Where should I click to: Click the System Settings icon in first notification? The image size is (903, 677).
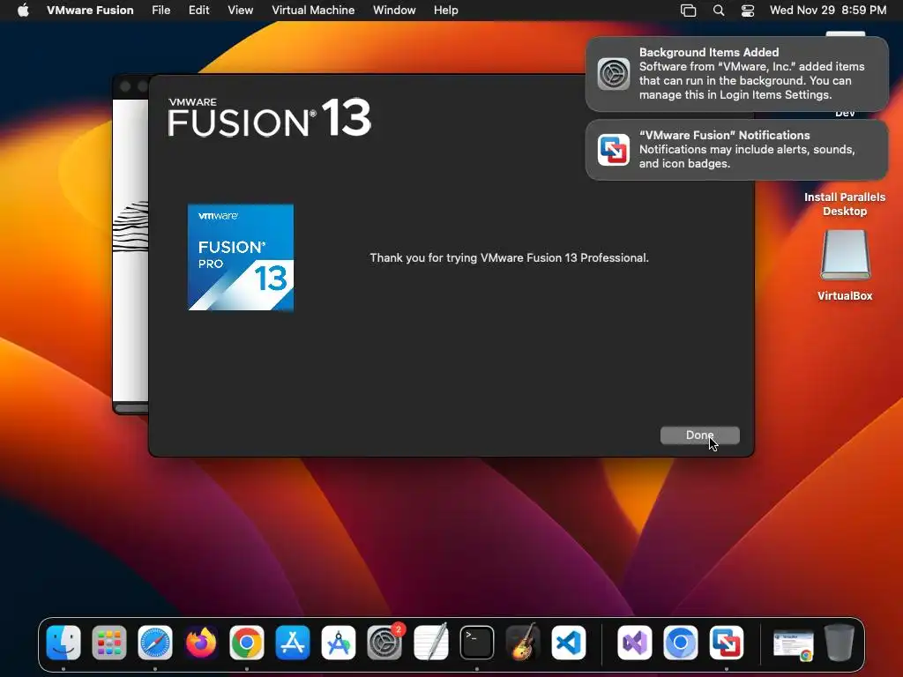(614, 74)
